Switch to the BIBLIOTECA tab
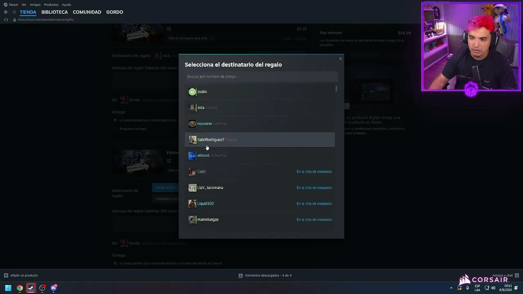The image size is (523, 294). tap(54, 12)
